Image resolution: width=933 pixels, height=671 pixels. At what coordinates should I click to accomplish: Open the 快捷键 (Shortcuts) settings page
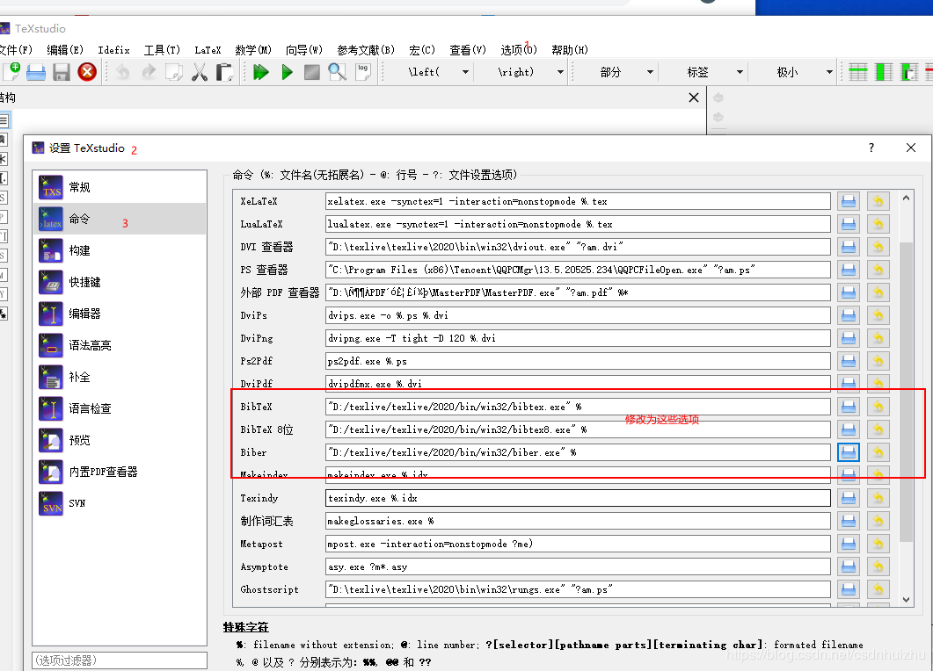click(x=81, y=281)
